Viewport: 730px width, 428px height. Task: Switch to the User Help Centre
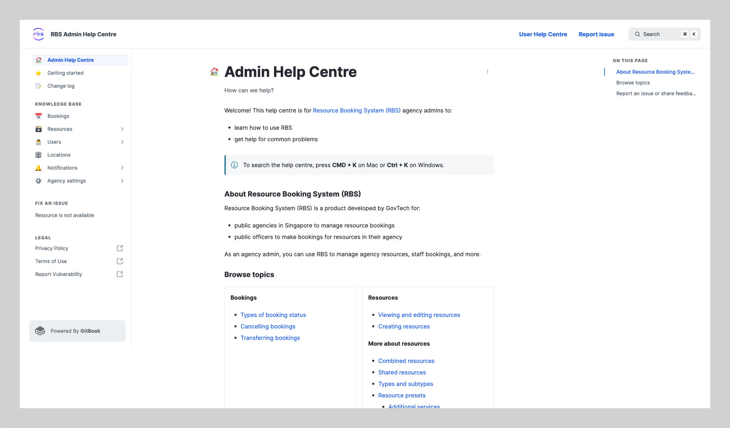coord(543,34)
